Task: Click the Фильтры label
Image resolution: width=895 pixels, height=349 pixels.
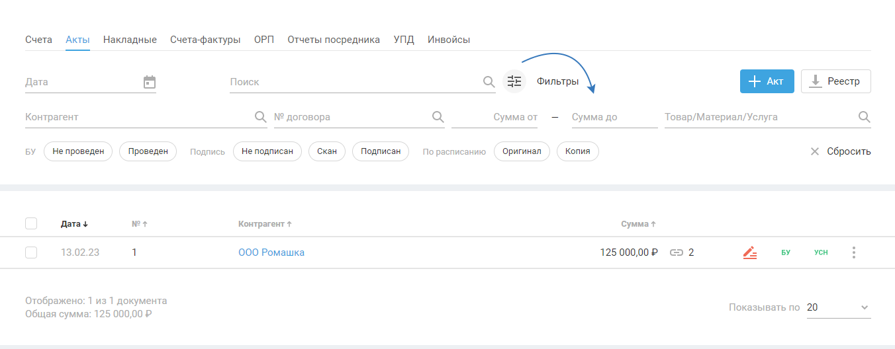Action: point(557,82)
